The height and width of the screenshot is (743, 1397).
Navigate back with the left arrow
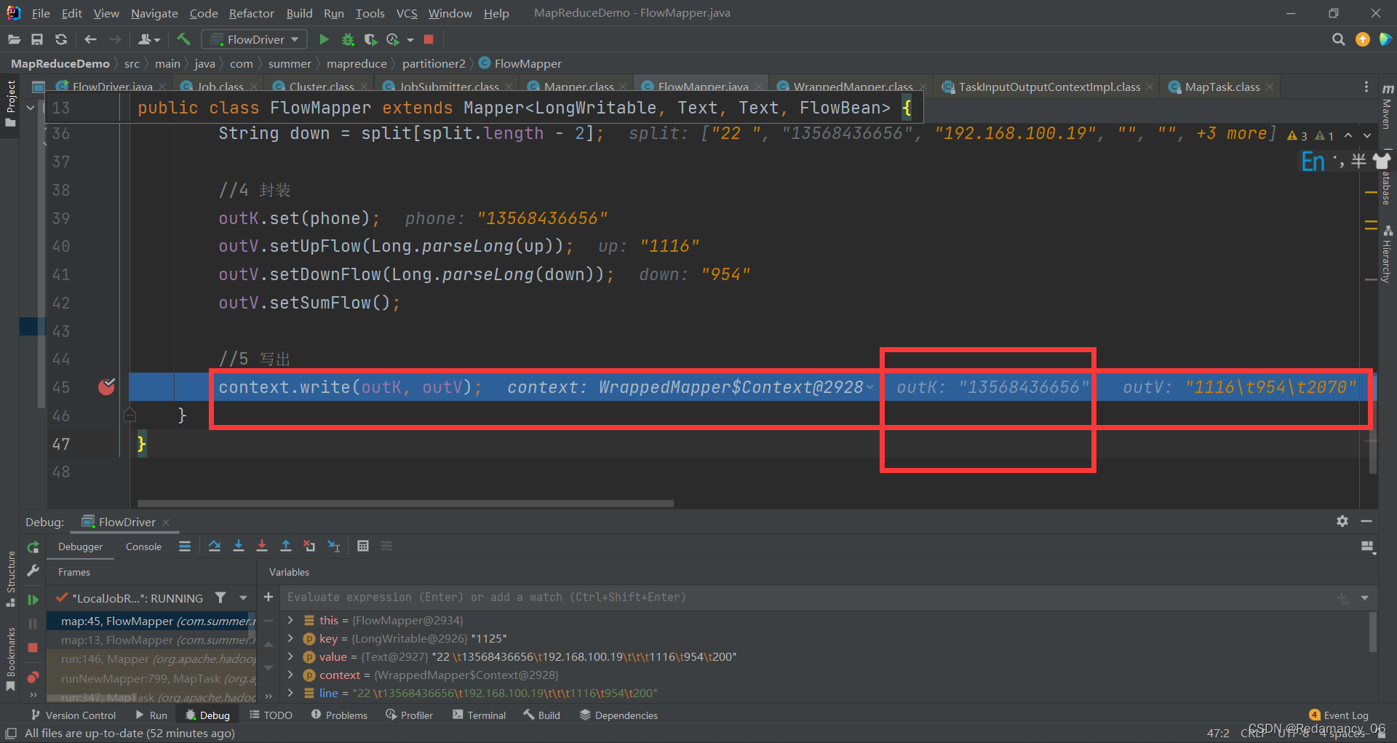tap(90, 39)
